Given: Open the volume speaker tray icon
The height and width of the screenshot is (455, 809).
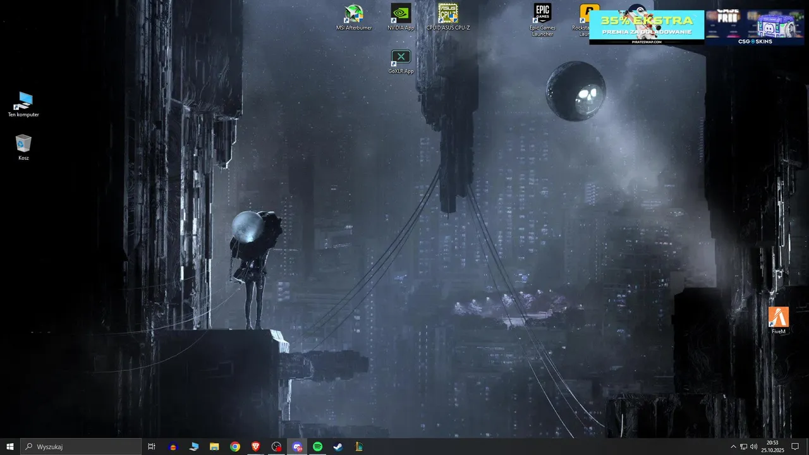Looking at the screenshot, I should pyautogui.click(x=753, y=447).
